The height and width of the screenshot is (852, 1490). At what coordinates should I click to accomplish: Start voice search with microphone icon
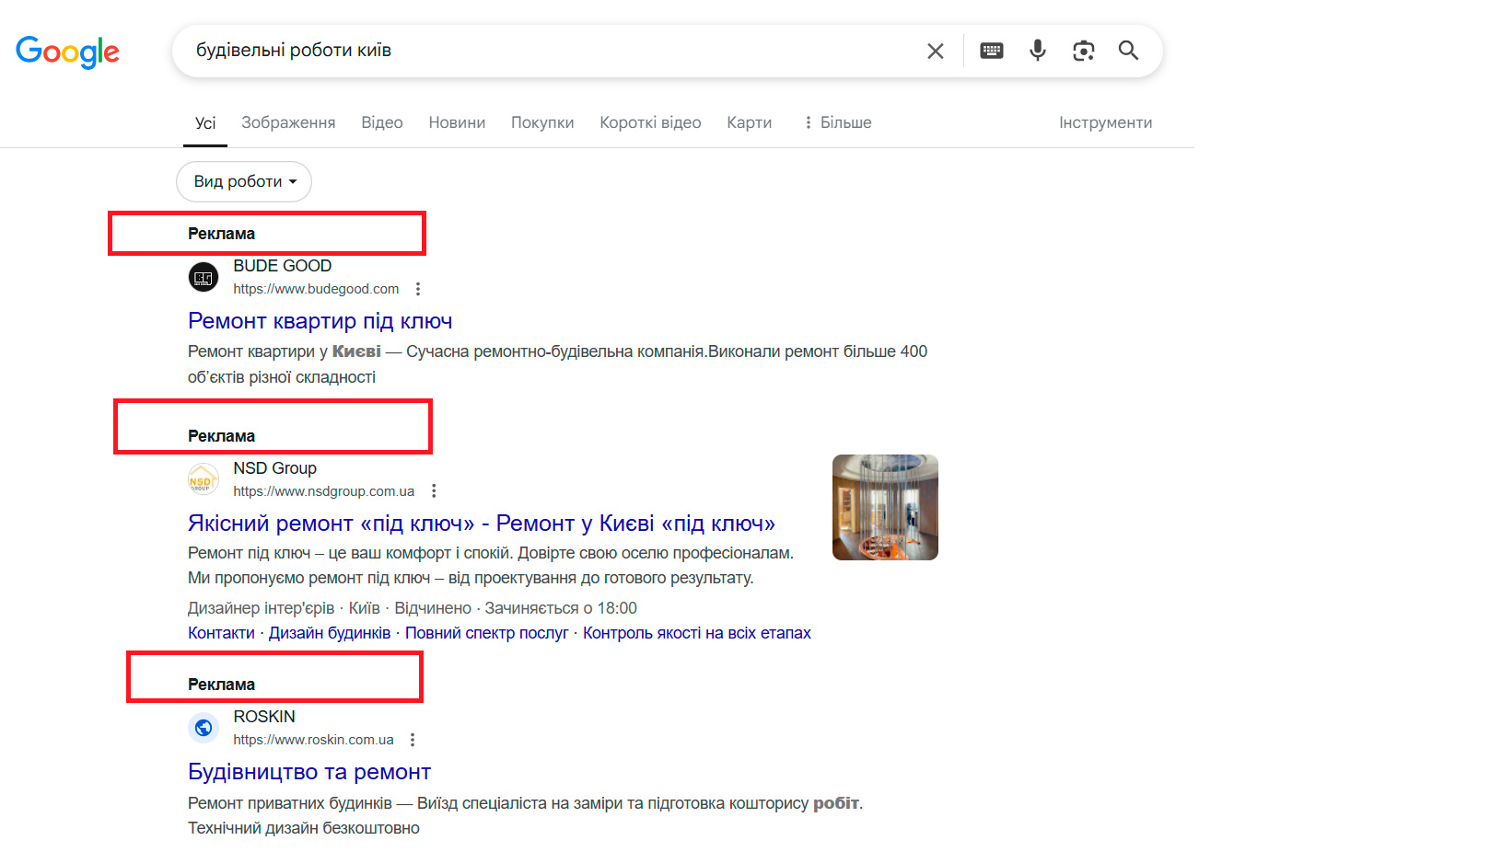pos(1038,51)
